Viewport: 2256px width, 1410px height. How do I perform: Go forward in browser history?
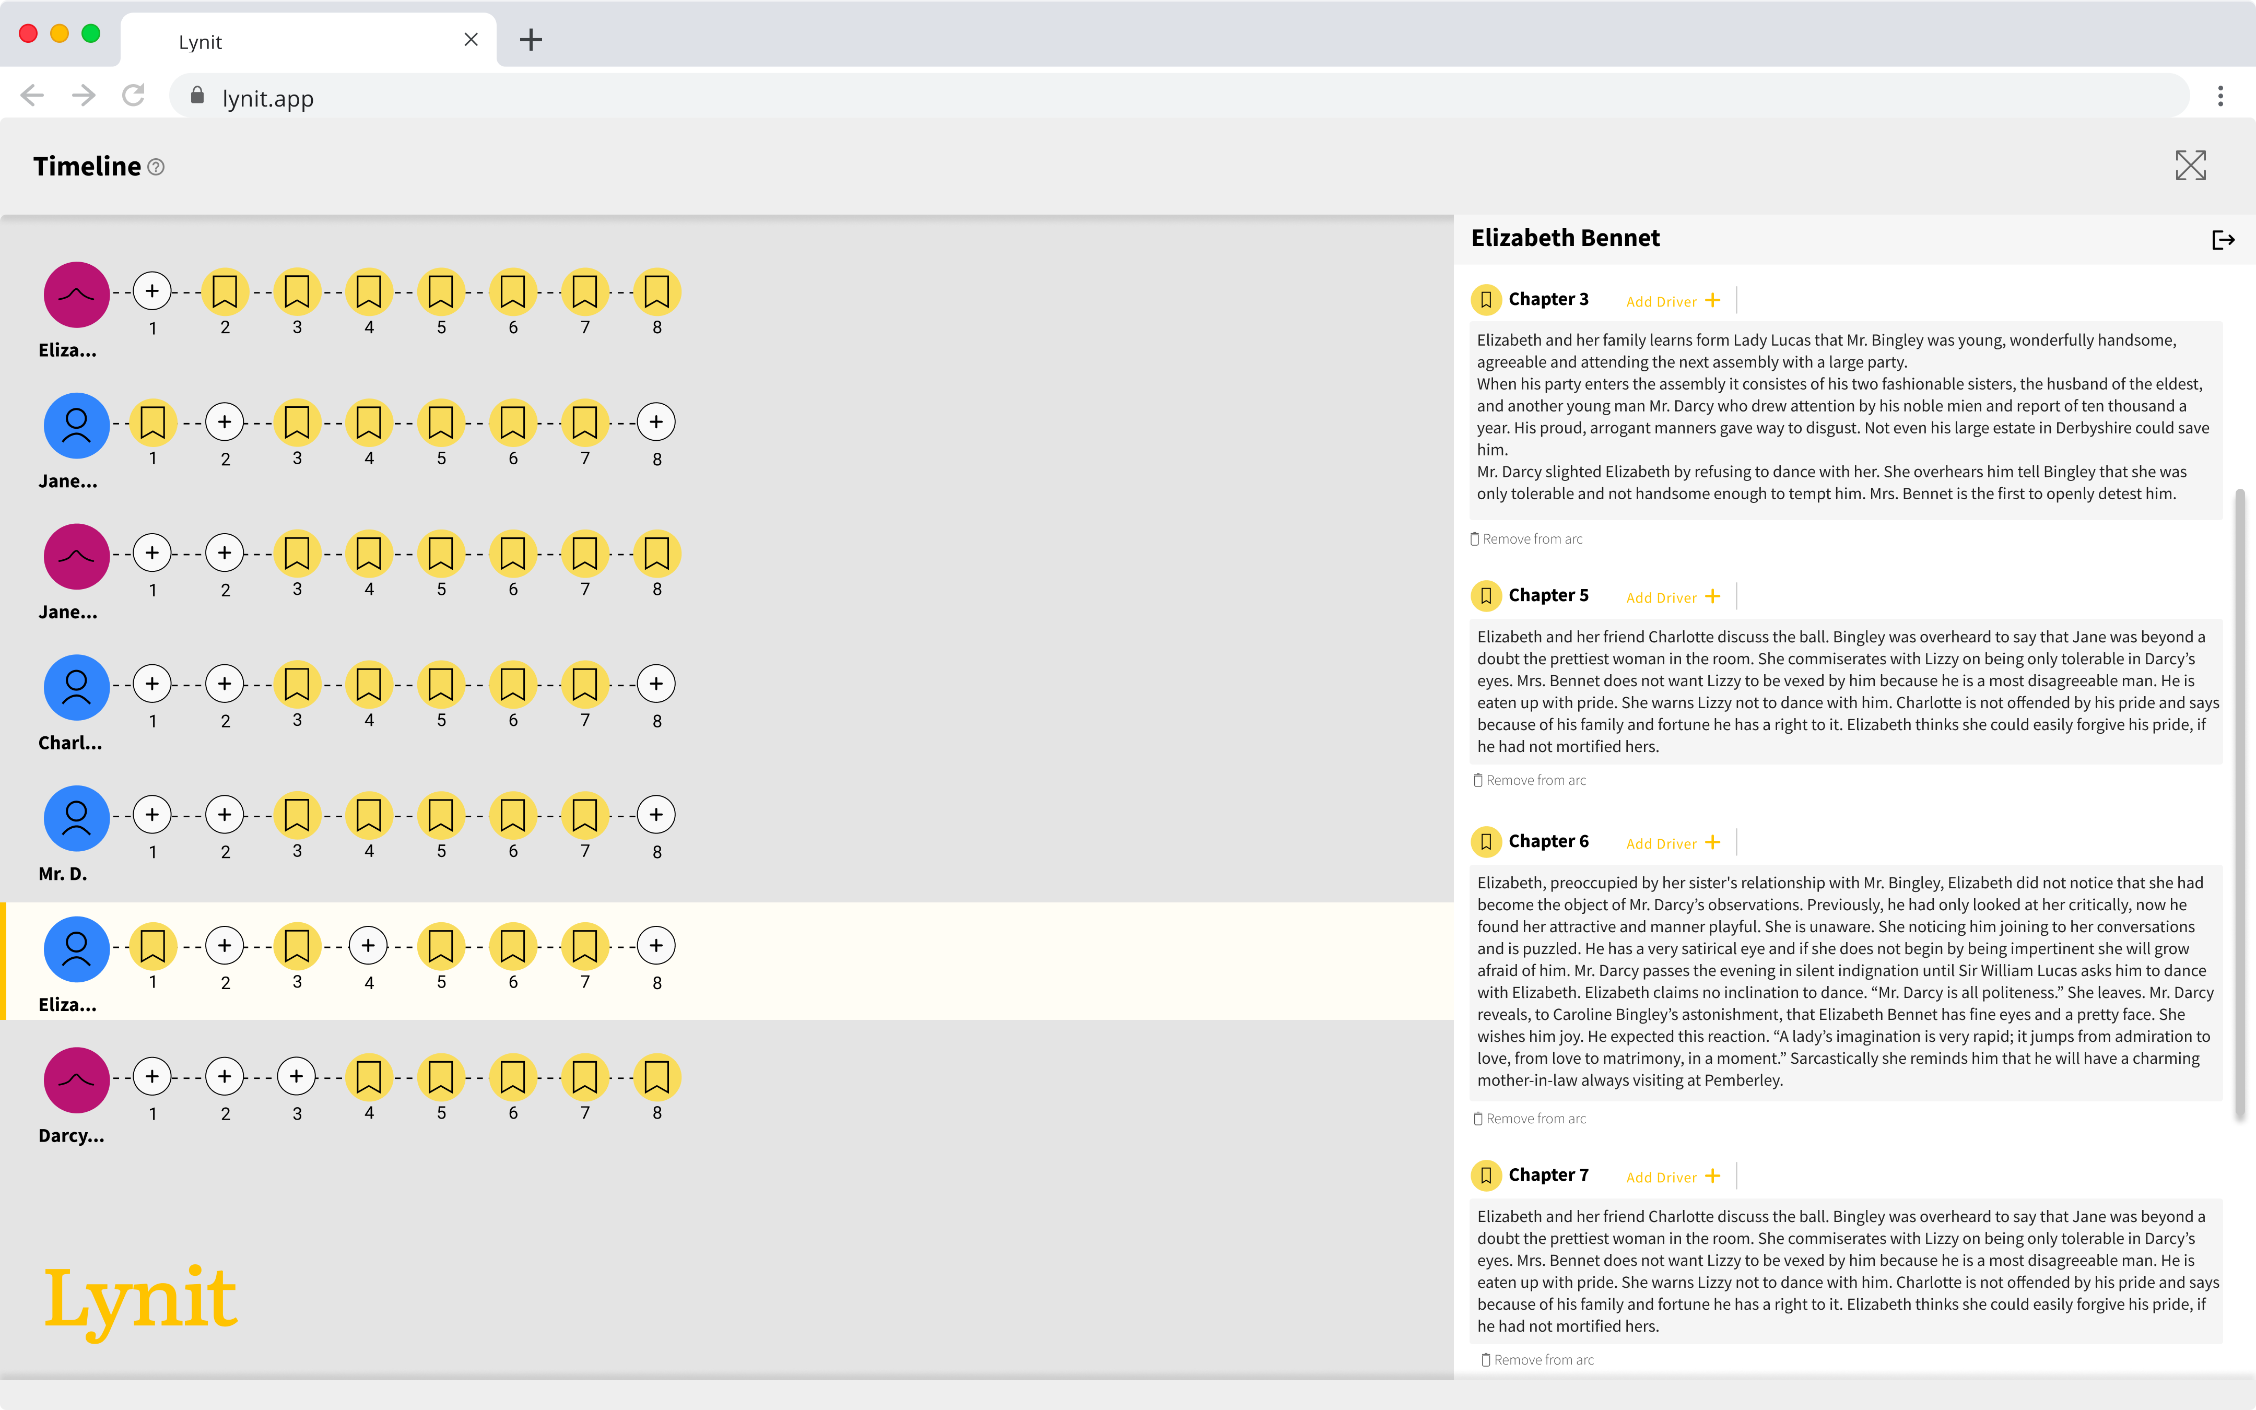84,96
